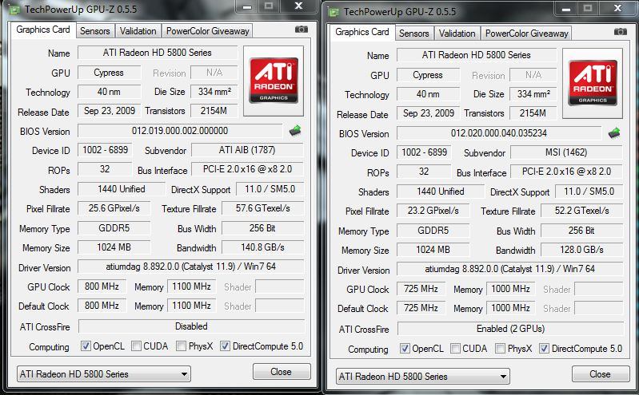639x395 pixels.
Task: Toggle DirectCompute 5.0 checkbox in right window
Action: tap(544, 349)
